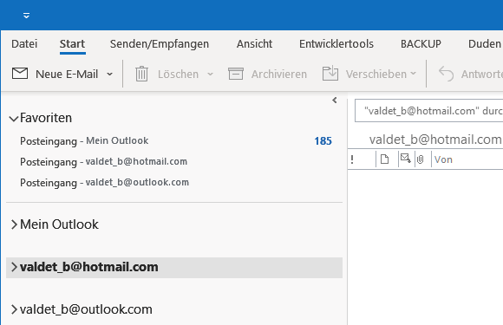The width and height of the screenshot is (503, 325).
Task: Expand the Mein Outlook account
Action: point(14,224)
